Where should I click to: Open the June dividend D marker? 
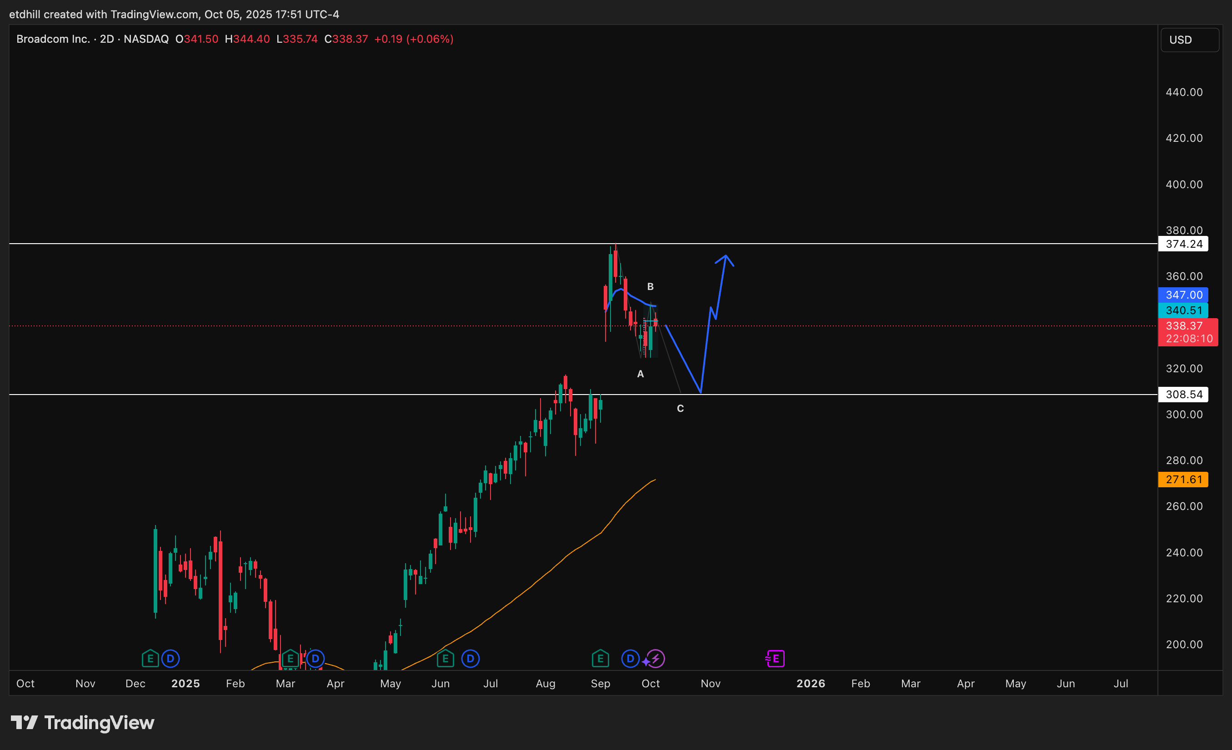tap(470, 659)
